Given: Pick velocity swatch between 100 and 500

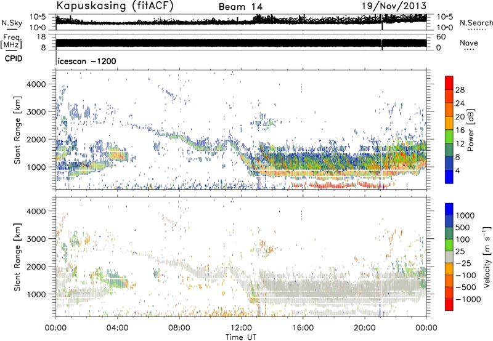Looking at the screenshot, I should [x=449, y=233].
